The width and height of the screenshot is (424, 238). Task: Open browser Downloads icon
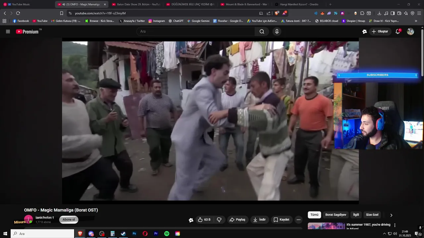tap(379, 13)
